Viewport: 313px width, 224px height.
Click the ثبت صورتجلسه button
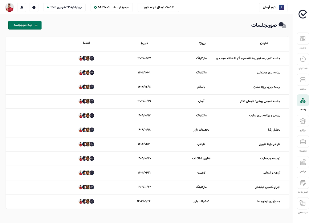[x=25, y=25]
